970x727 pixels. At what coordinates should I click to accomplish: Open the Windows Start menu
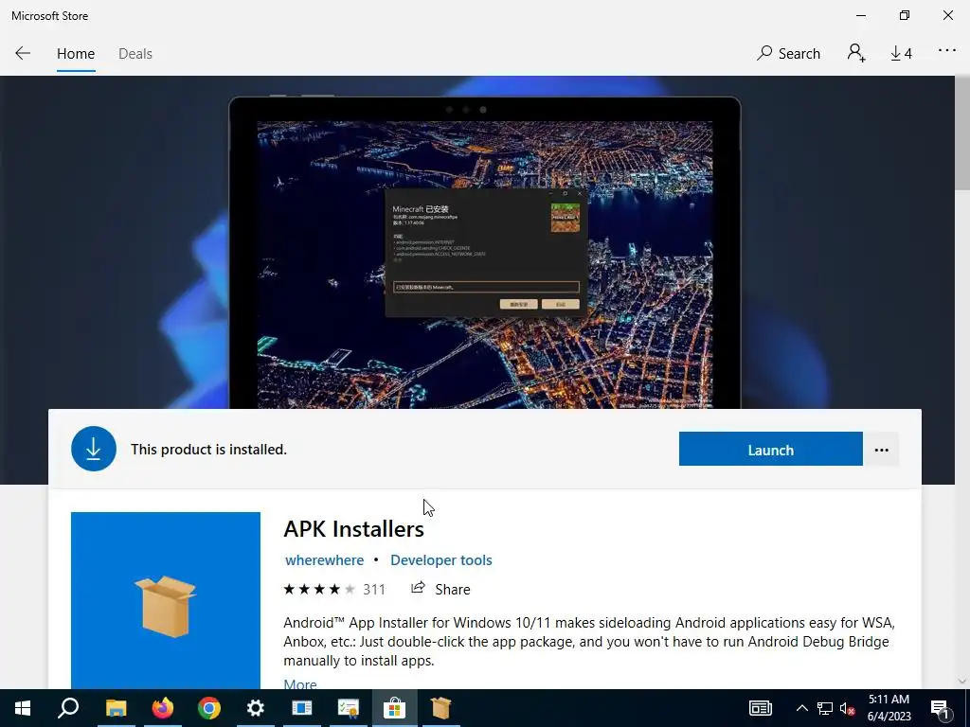tap(23, 708)
